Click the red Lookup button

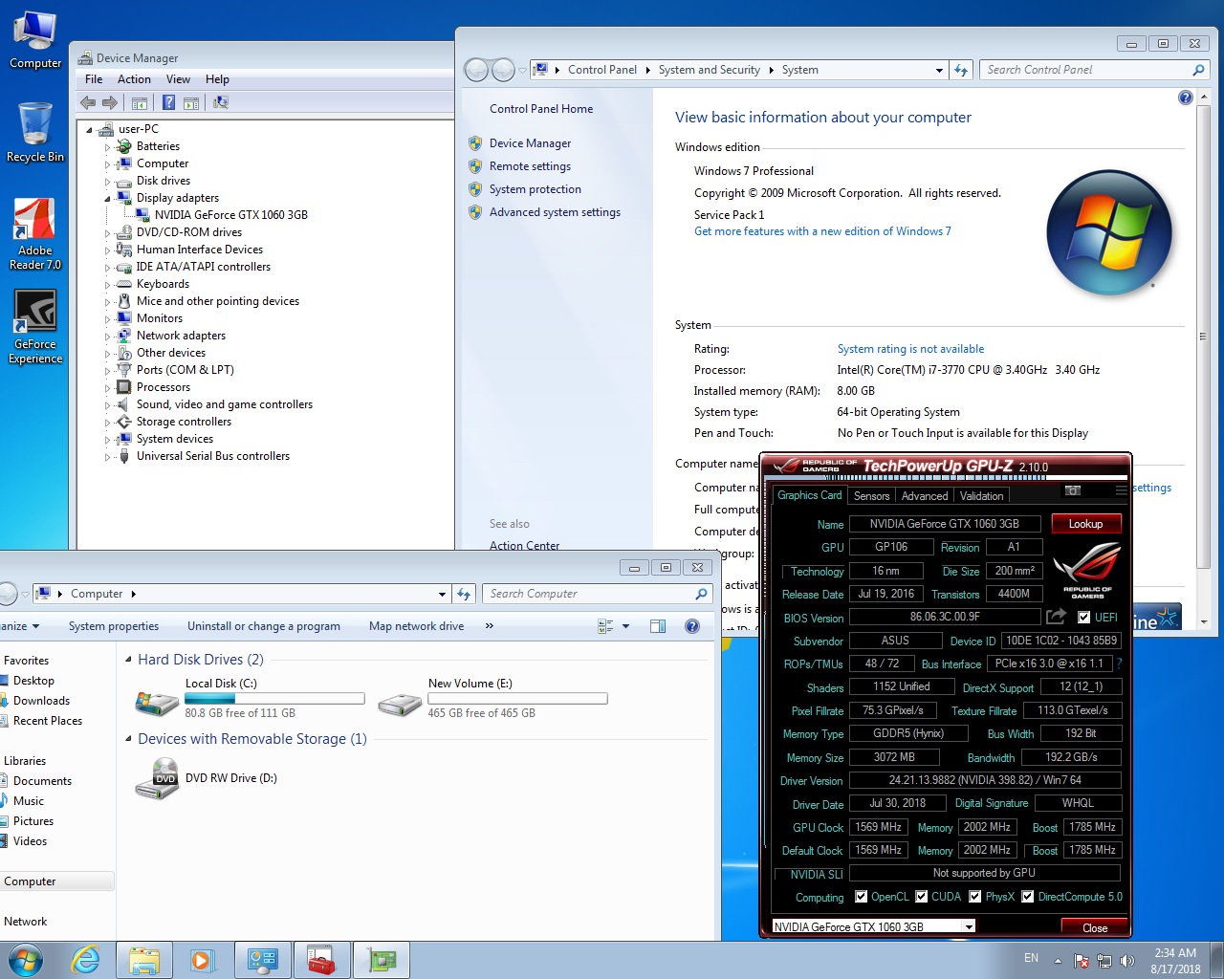point(1085,524)
